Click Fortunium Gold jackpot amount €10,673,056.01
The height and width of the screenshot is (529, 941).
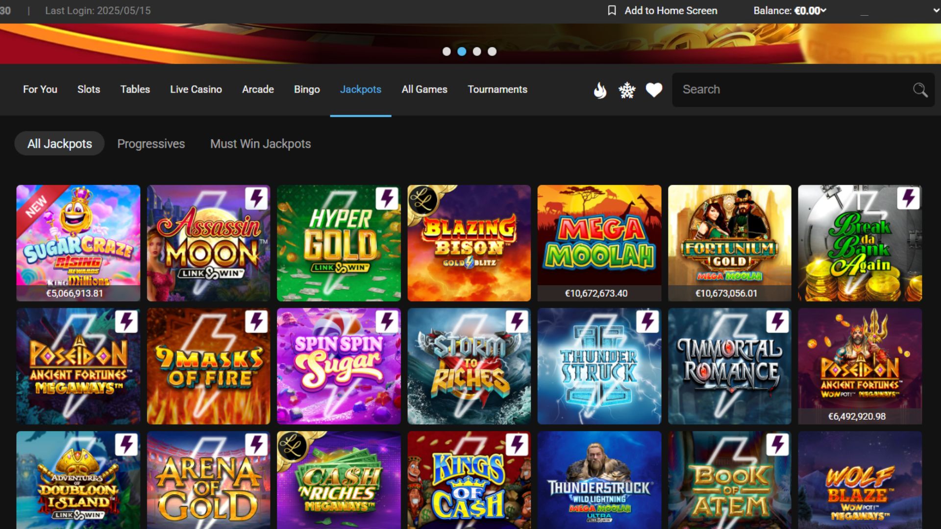click(x=726, y=293)
